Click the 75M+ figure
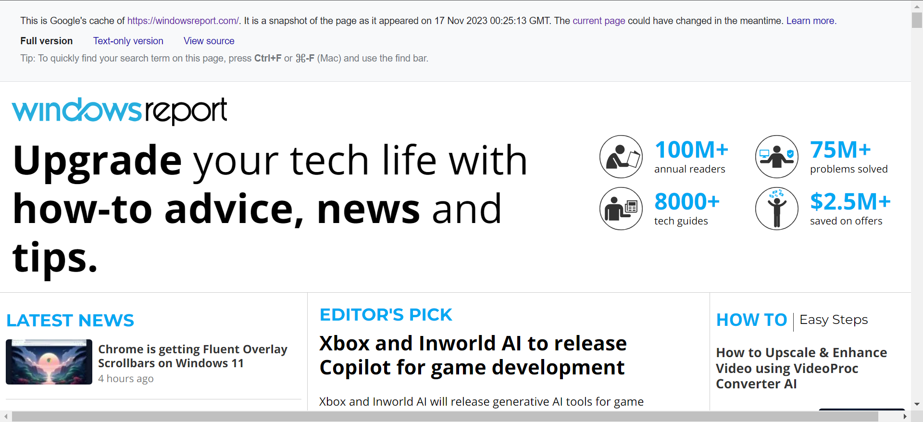This screenshot has height=422, width=923. [840, 149]
